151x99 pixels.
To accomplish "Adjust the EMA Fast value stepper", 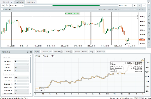I will click(x=28, y=64).
